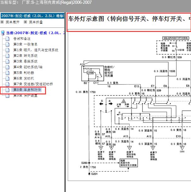Click the 菜单折叠 collapse-menu icon
Image resolution: width=191 pixels, height=192 pixels.
tap(25, 22)
